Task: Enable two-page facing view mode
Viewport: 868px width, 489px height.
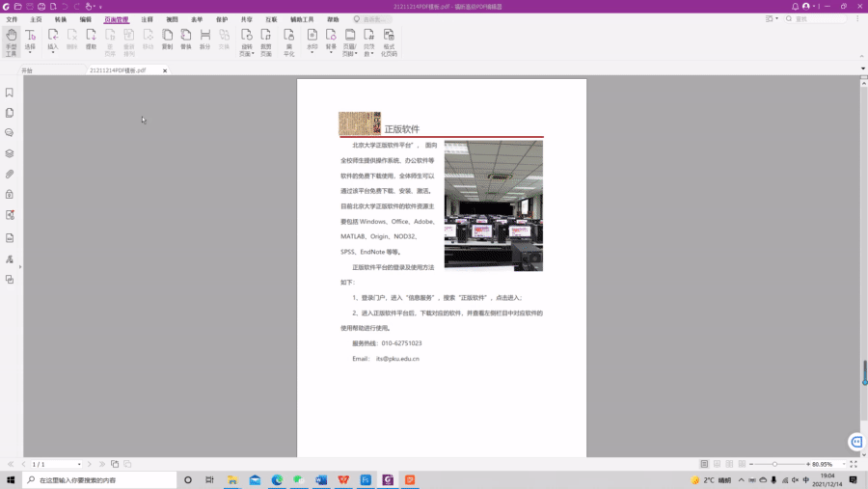Action: 729,464
